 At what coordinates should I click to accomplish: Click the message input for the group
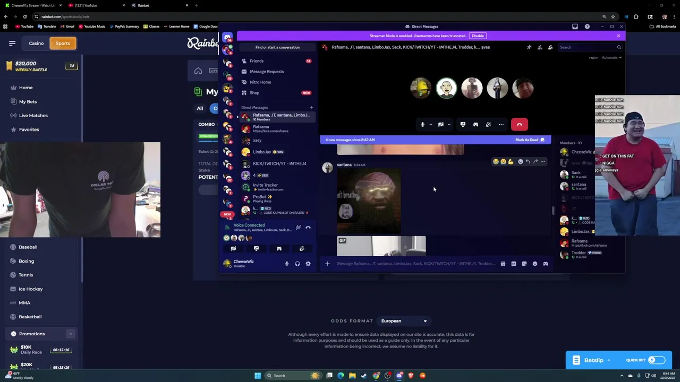416,264
